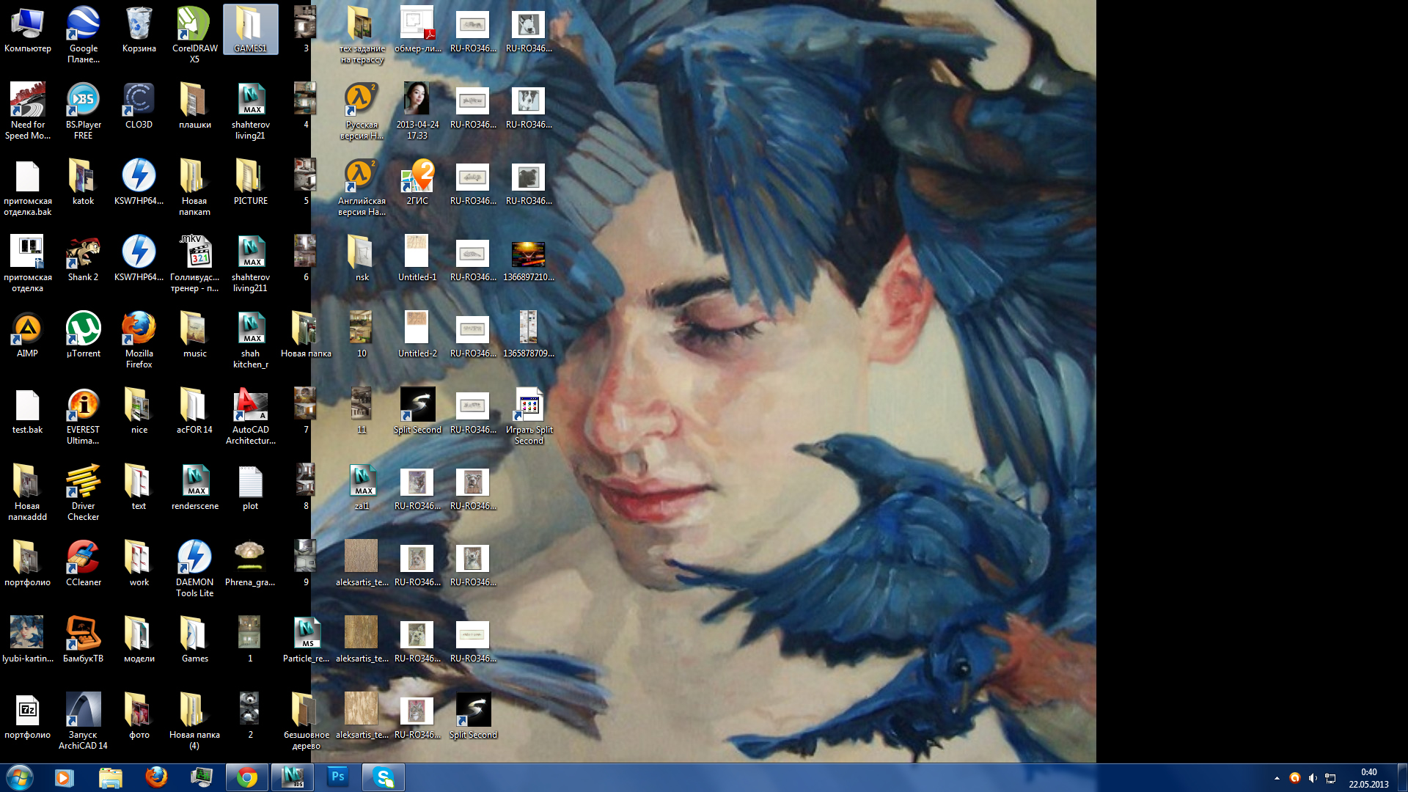Screen dimensions: 1408x792
Task: Switch to Skype in taskbar
Action: [x=384, y=777]
